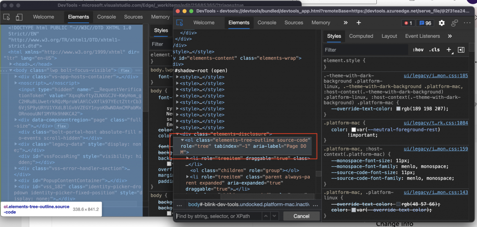The image size is (477, 227).
Task: Expand the vs-app-hosts-container div
Action: (x=16, y=77)
